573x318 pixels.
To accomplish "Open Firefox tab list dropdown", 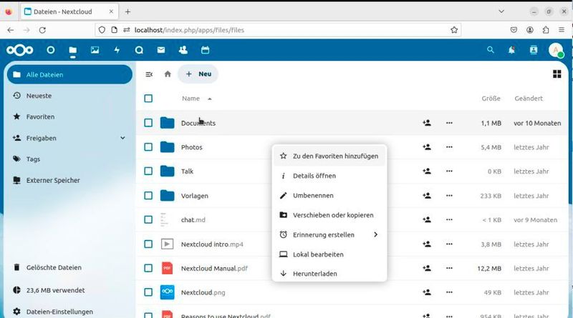I will tap(501, 11).
